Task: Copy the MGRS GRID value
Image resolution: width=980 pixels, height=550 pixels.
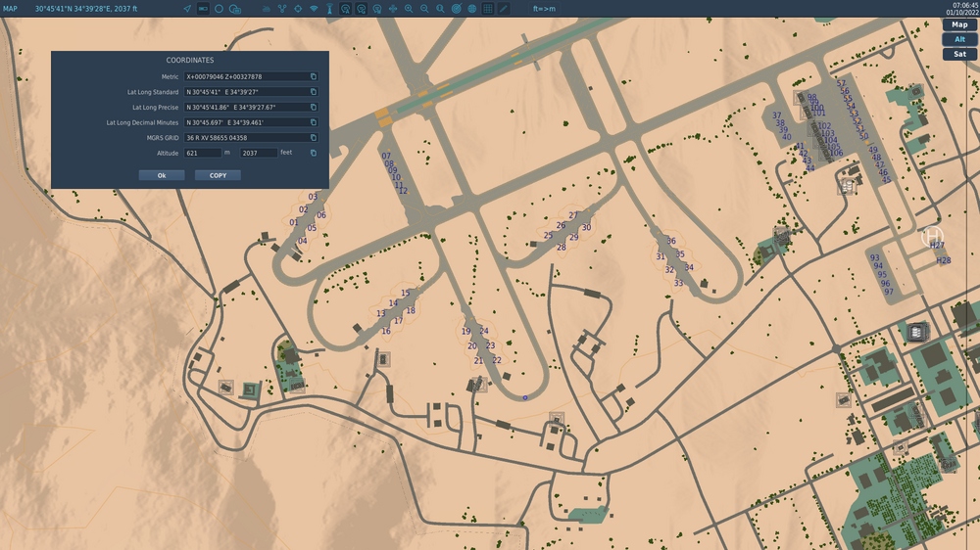Action: tap(314, 138)
